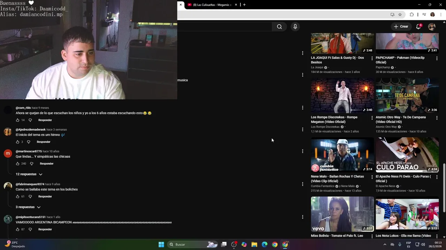Select the Las Culisueltas Megamix tab
Image resolution: width=446 pixels, height=250 pixels.
pyautogui.click(x=212, y=5)
